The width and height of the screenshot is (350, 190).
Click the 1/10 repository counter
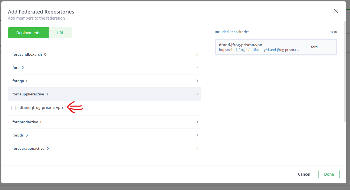click(x=333, y=32)
